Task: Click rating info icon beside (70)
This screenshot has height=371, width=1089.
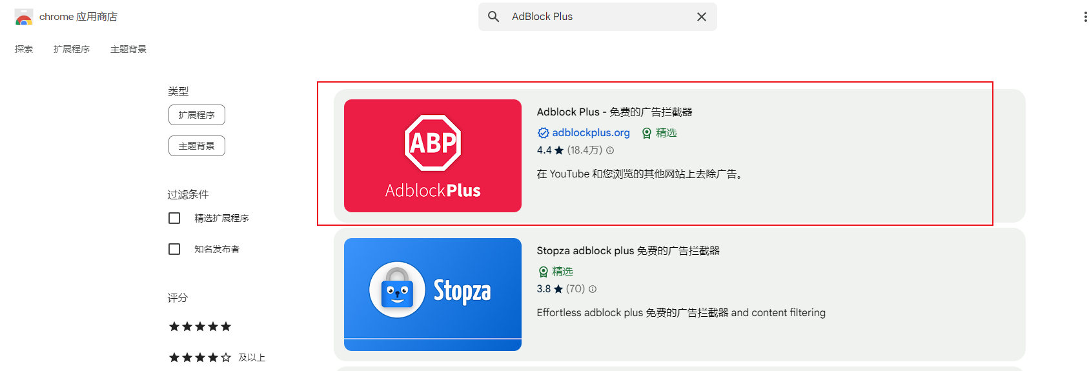Action: pos(593,289)
